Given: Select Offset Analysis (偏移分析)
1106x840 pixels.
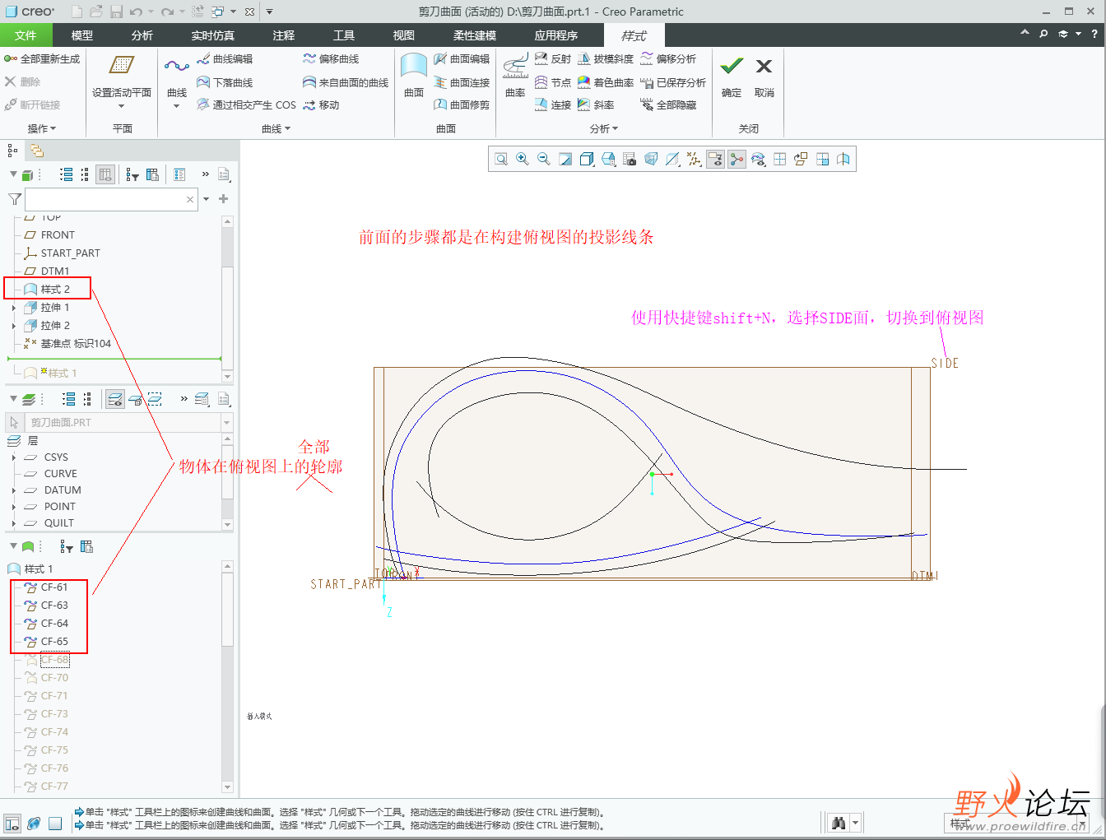Looking at the screenshot, I should point(668,59).
